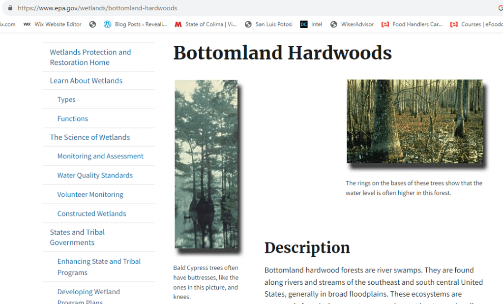Open the San Luis Potosi bookmark
503x304 pixels.
[x=268, y=24]
